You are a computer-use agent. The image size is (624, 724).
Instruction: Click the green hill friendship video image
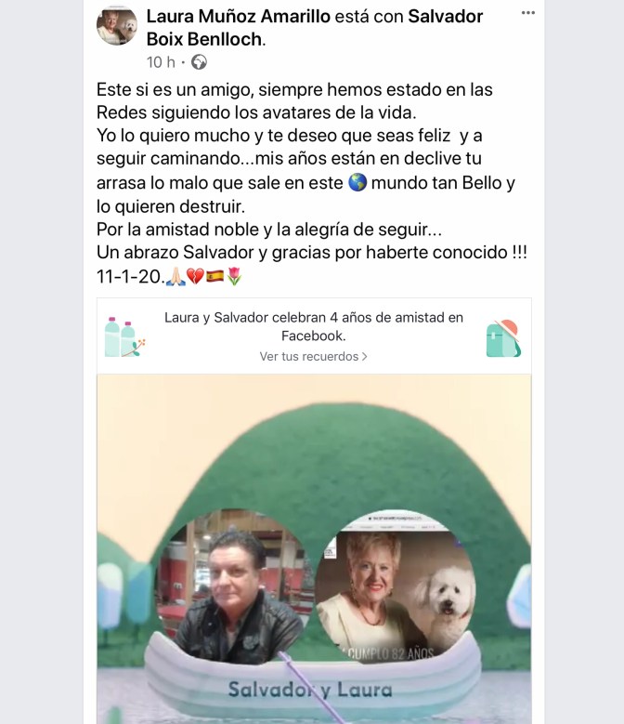click(314, 549)
